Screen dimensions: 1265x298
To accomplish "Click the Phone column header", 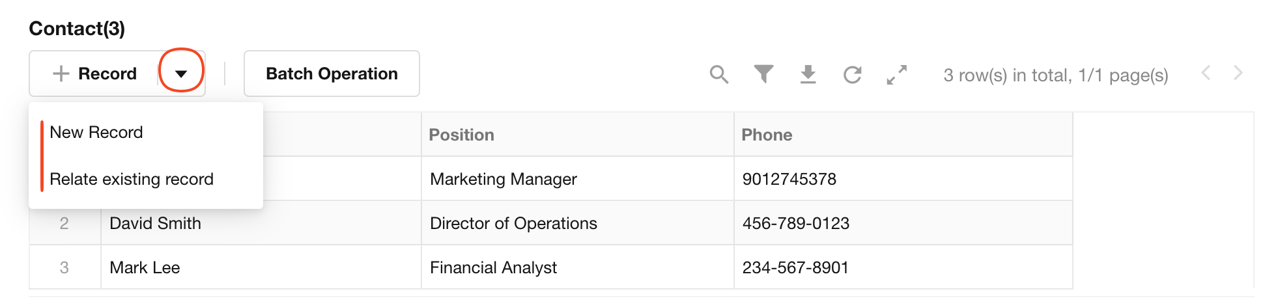I will pyautogui.click(x=767, y=135).
